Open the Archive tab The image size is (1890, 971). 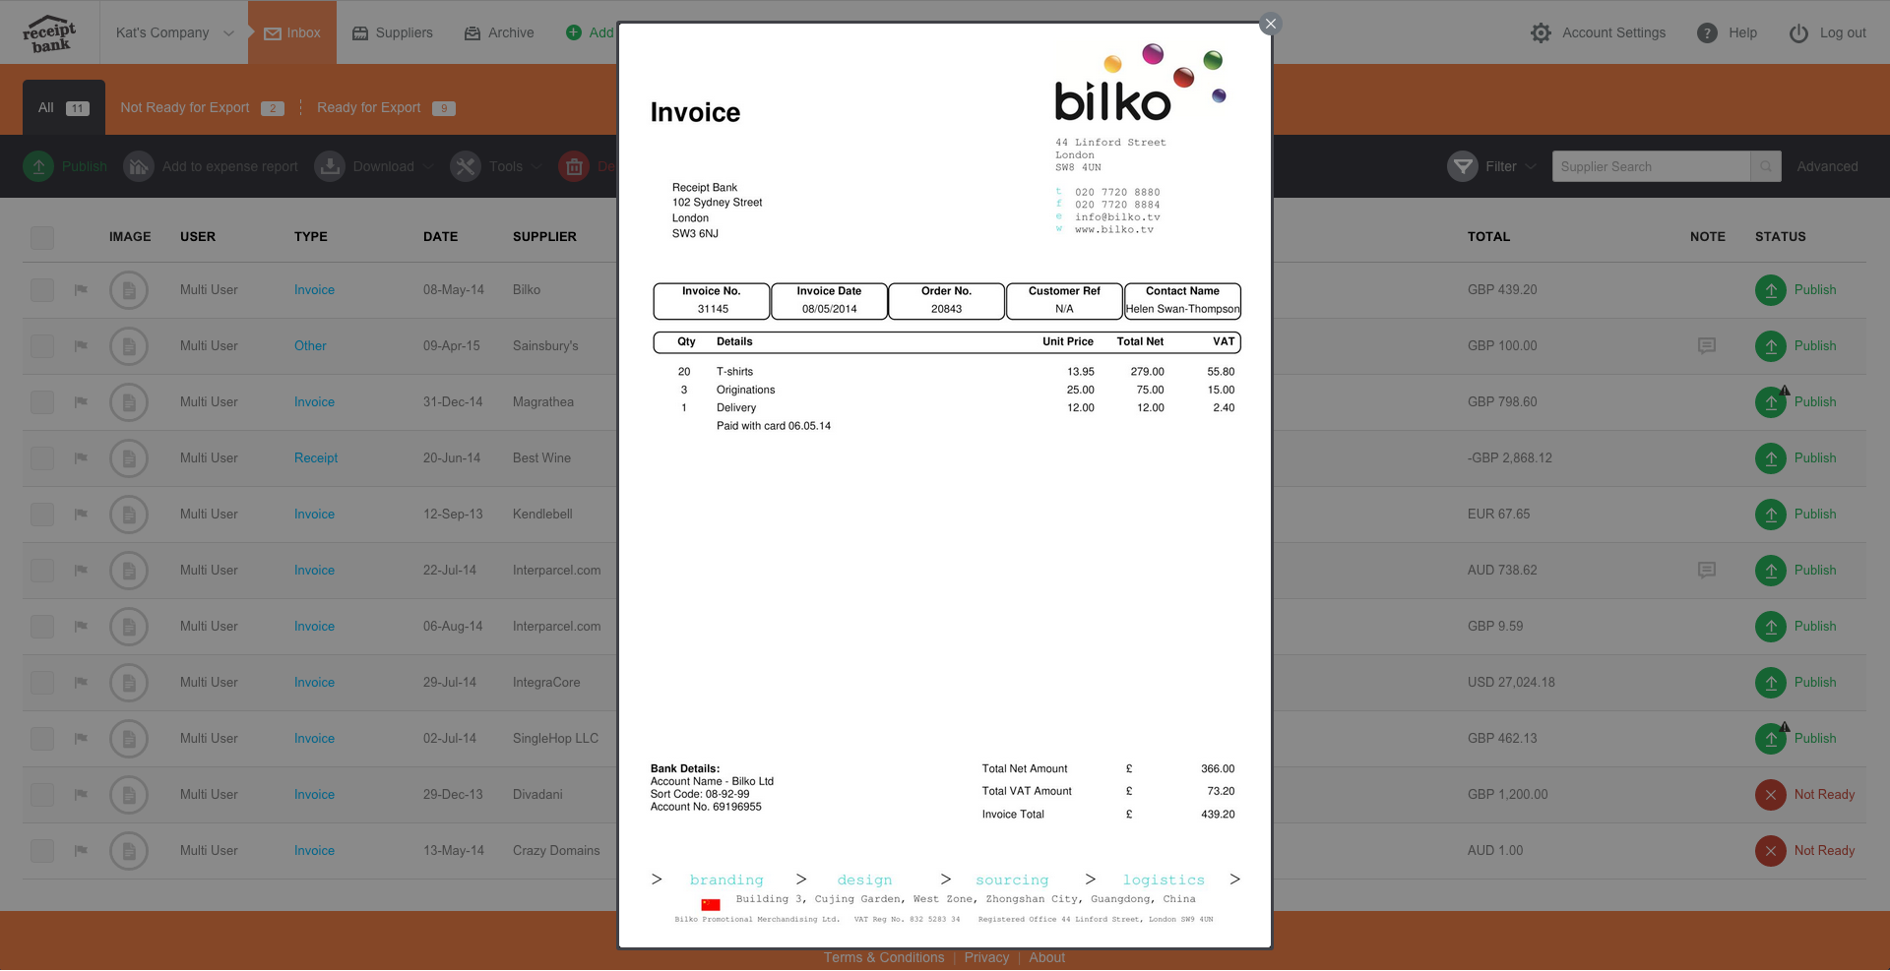point(499,32)
